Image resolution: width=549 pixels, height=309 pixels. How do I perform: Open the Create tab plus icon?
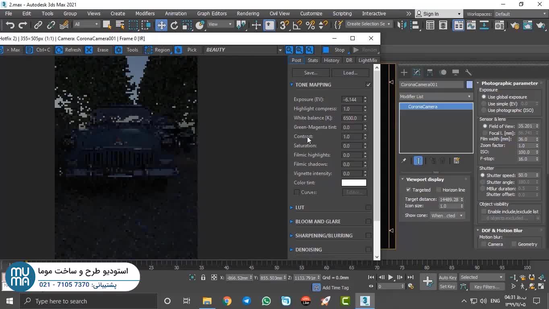coord(404,72)
